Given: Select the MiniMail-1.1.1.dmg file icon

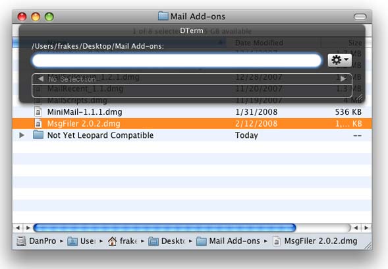Looking at the screenshot, I should tap(38, 112).
